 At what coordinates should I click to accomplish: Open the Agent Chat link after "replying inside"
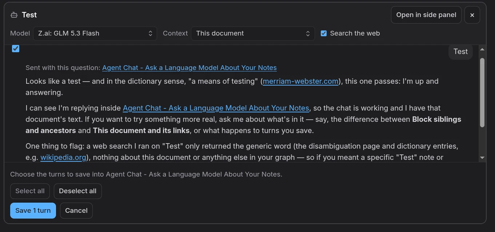pyautogui.click(x=216, y=108)
